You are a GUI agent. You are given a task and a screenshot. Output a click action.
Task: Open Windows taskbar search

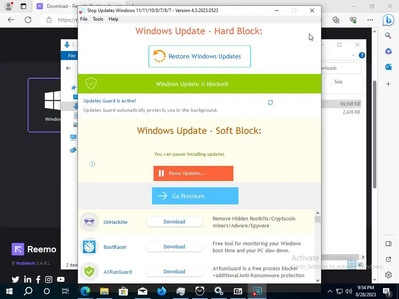click(x=28, y=291)
